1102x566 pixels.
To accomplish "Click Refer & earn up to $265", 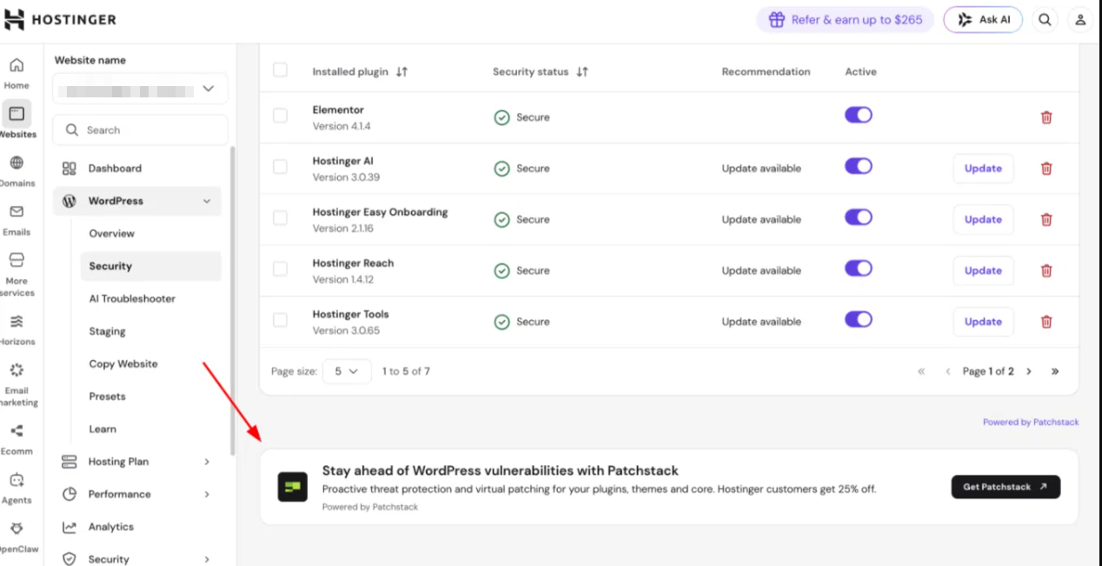I will tap(845, 19).
